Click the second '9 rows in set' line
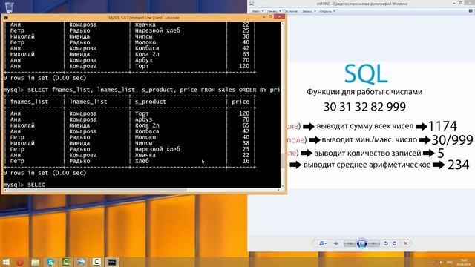The width and height of the screenshot is (475, 267). point(45,173)
